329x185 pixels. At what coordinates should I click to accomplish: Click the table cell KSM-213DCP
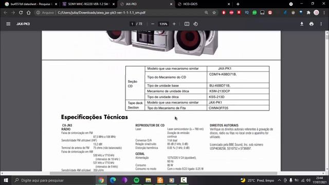coord(238,91)
